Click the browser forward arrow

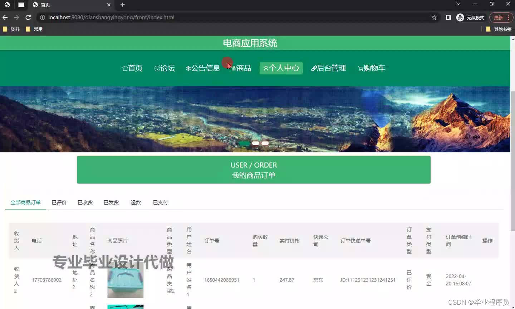click(16, 17)
